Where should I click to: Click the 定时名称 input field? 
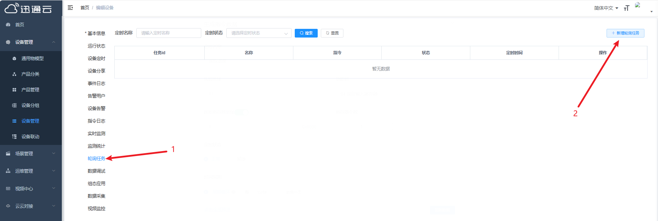169,33
